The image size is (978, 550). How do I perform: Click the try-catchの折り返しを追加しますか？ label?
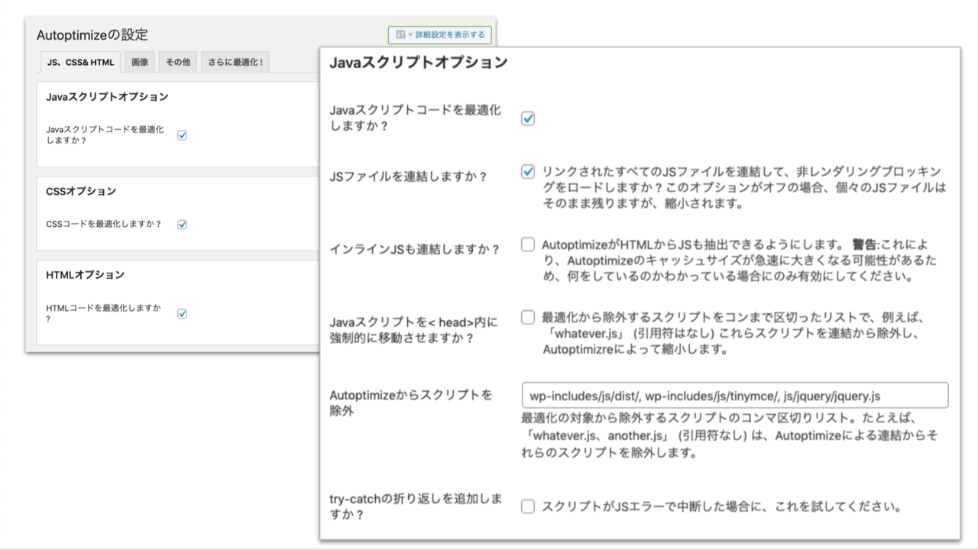tap(416, 506)
